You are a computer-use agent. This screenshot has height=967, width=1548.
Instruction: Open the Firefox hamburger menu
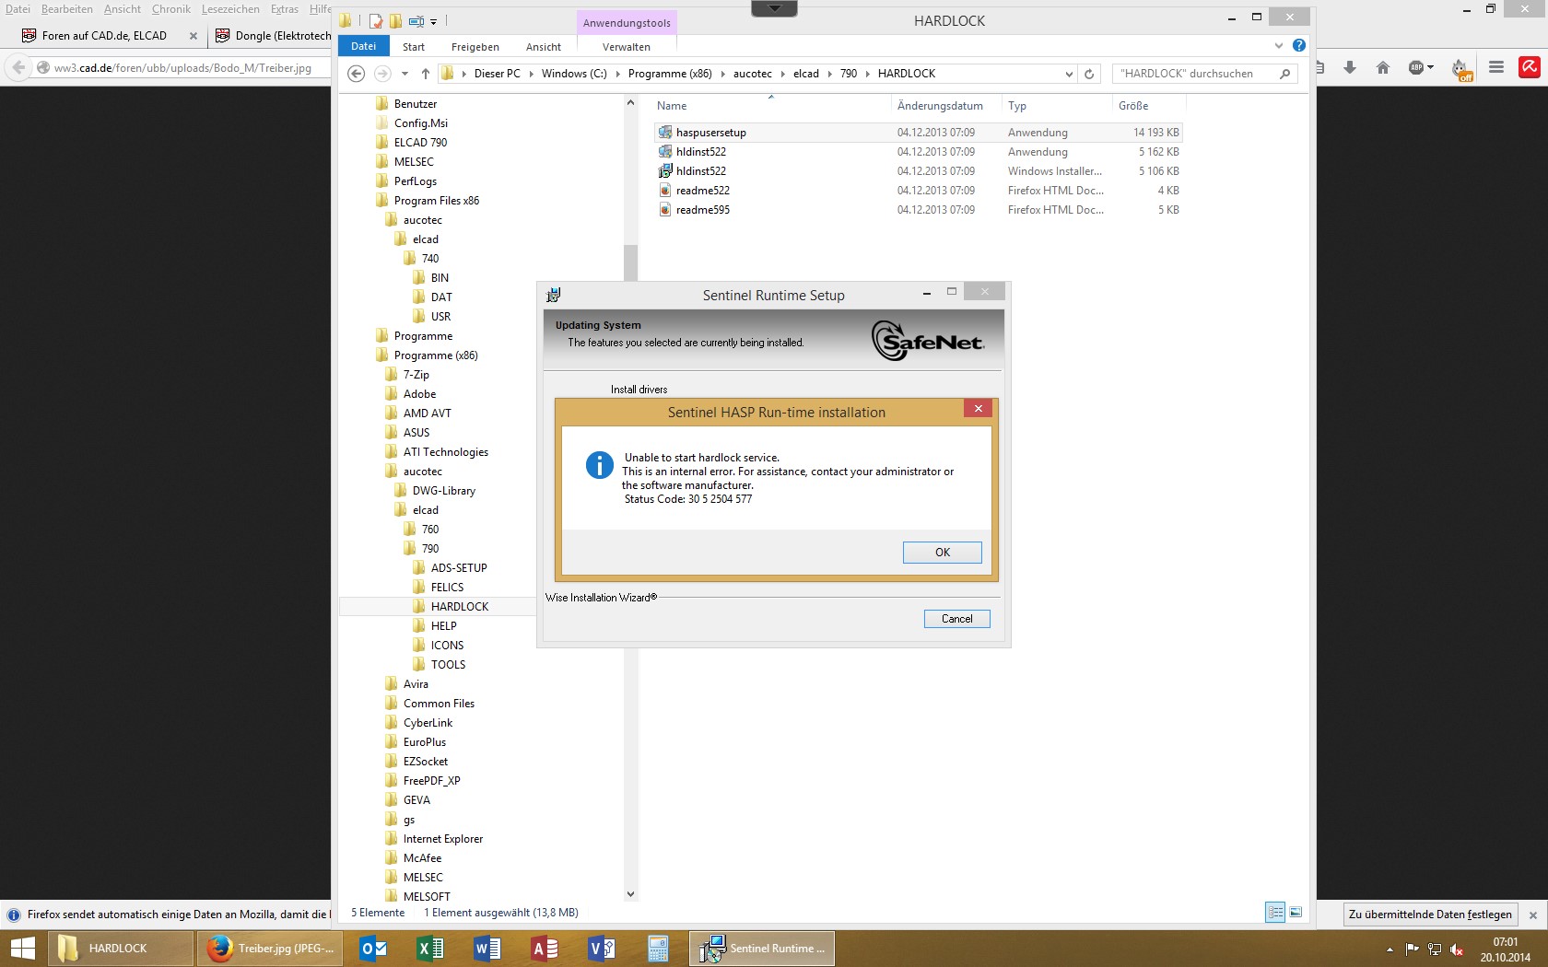1496,67
